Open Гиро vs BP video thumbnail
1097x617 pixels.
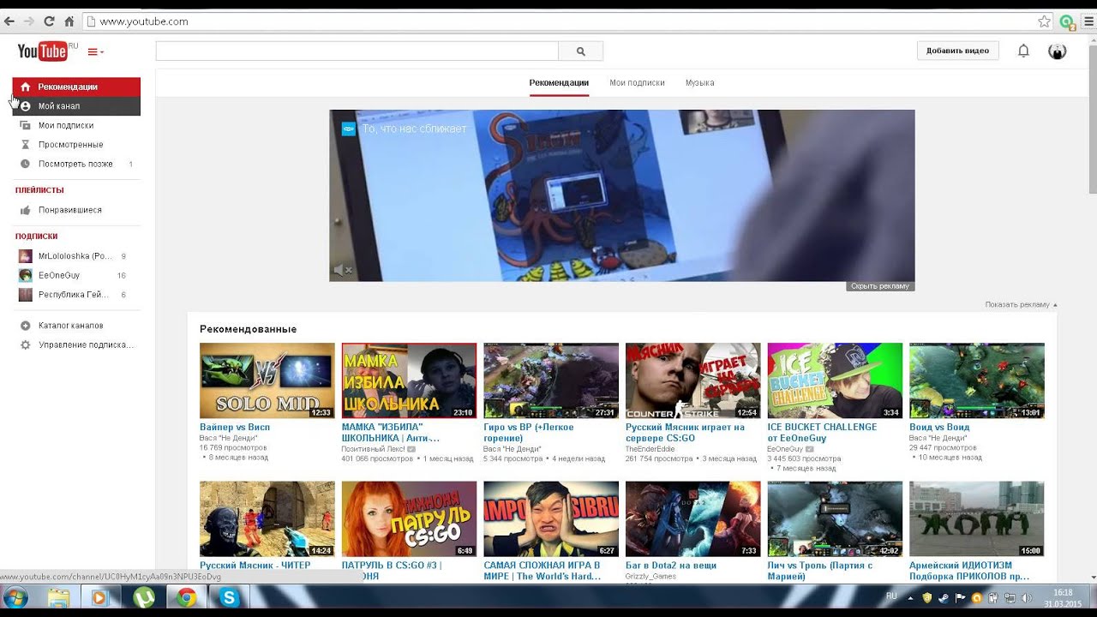click(551, 380)
